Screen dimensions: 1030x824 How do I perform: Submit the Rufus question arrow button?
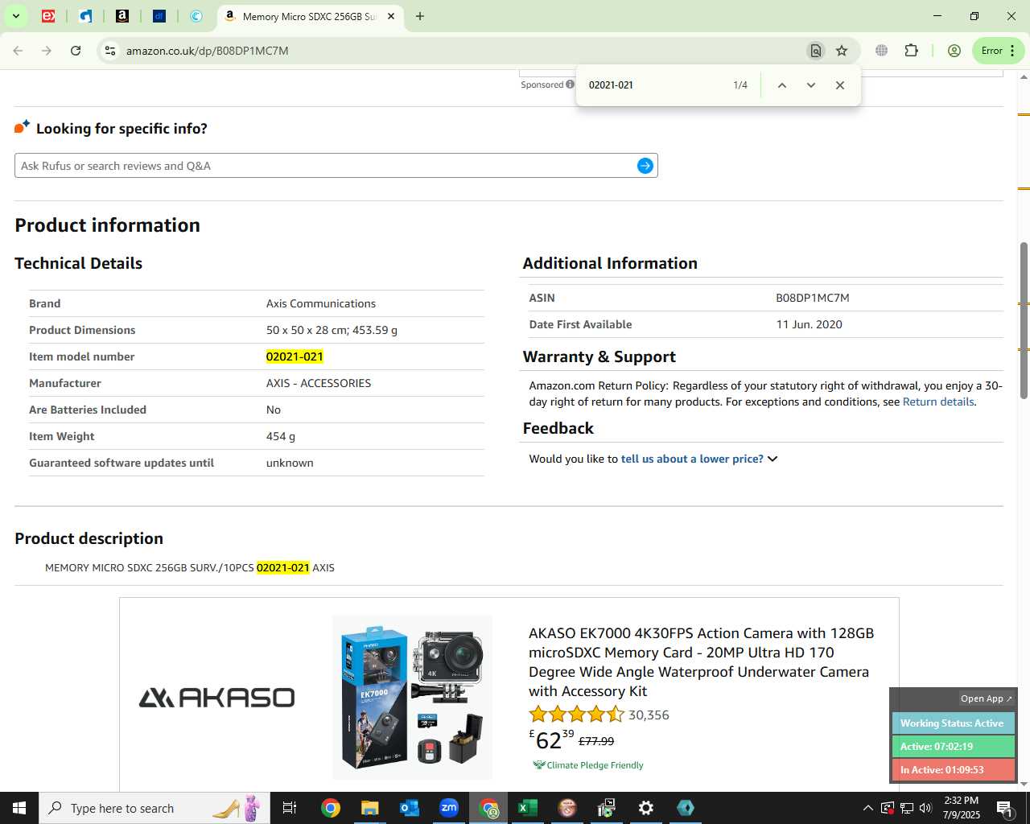click(x=645, y=166)
